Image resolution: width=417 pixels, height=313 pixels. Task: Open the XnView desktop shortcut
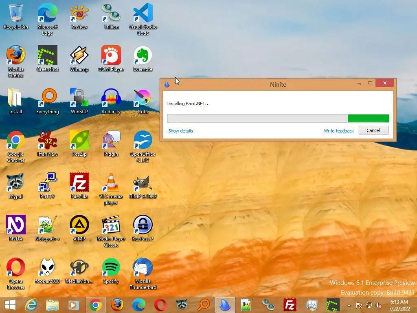point(79,16)
